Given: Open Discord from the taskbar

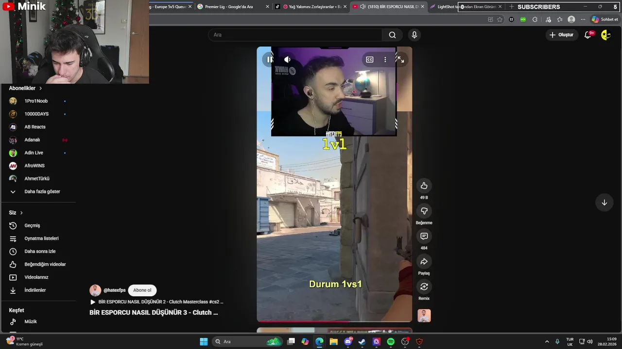Looking at the screenshot, I should (348, 342).
